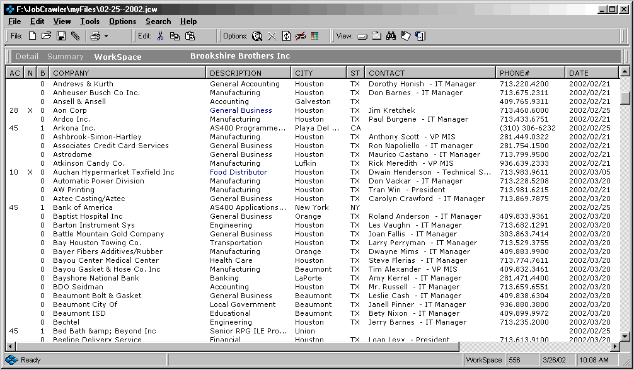Click the 'Brookshire Brothers Inc' heading
Screen dimensions: 634x370
click(x=240, y=56)
